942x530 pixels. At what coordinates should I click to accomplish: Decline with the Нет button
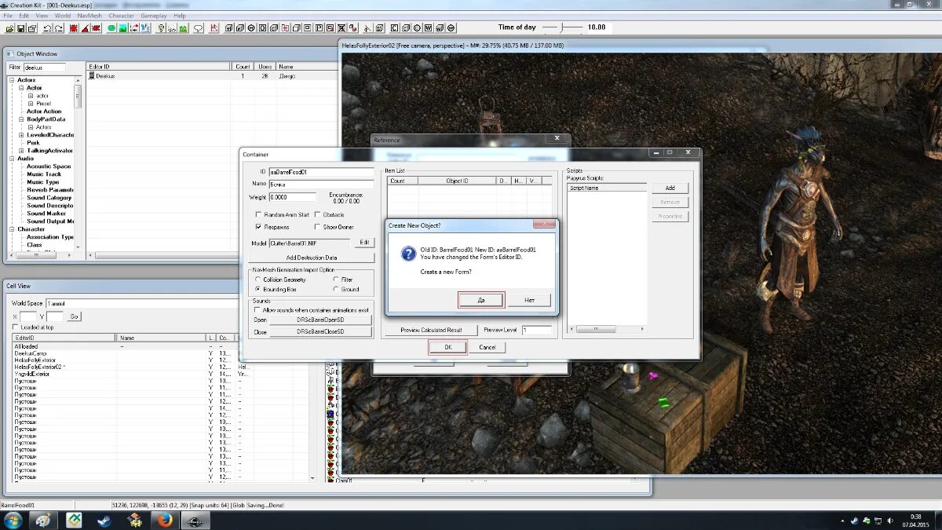529,300
